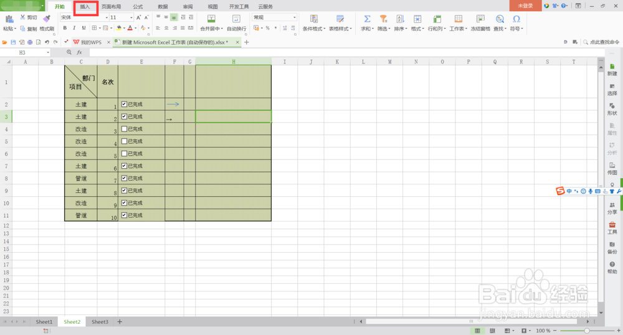Viewport: 623px width, 335px height.
Task: Increase font size with A+ icon
Action: click(x=138, y=17)
